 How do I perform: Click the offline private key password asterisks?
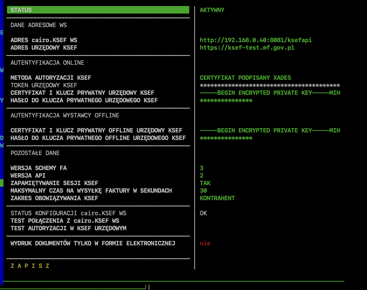click(226, 138)
